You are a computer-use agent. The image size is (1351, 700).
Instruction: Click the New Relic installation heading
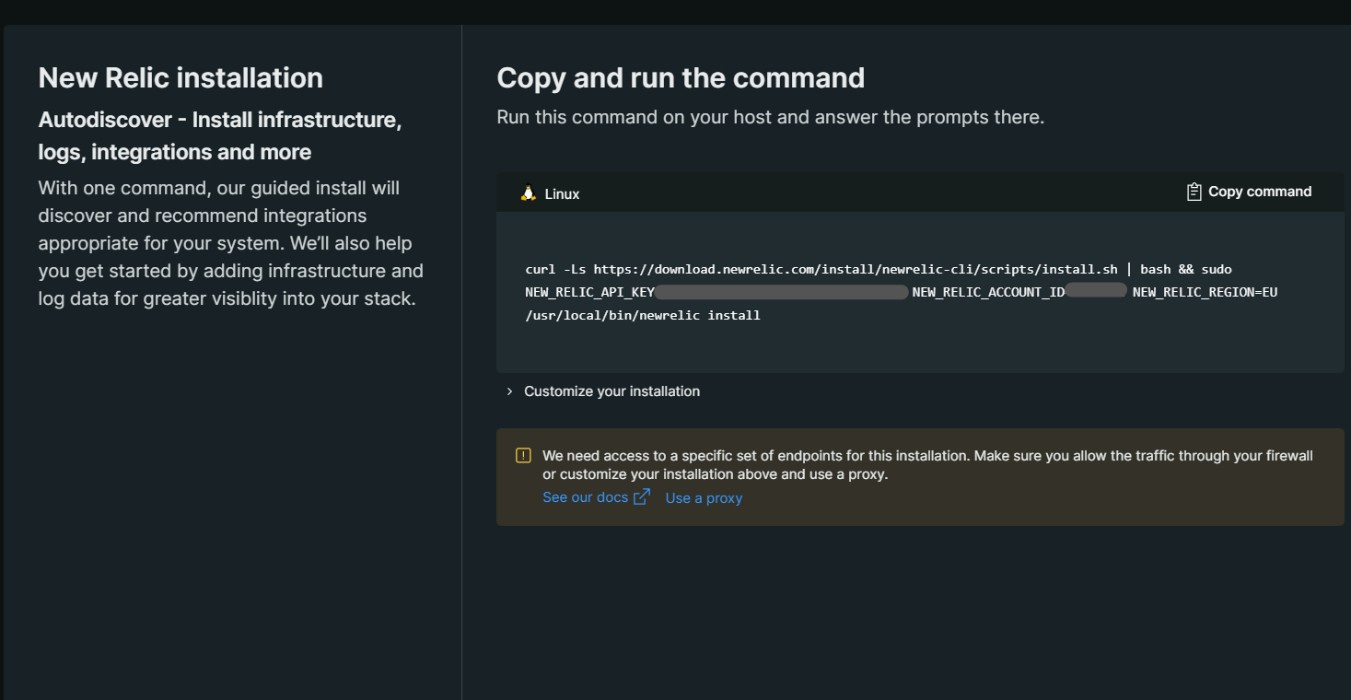[x=181, y=78]
